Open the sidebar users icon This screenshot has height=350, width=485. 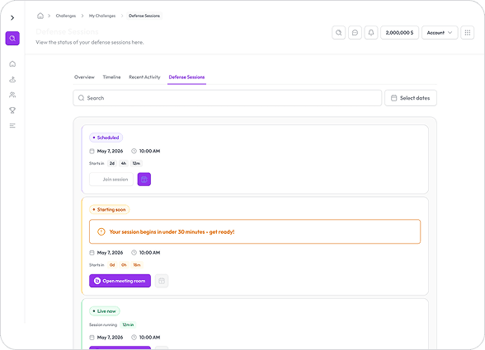(x=12, y=95)
